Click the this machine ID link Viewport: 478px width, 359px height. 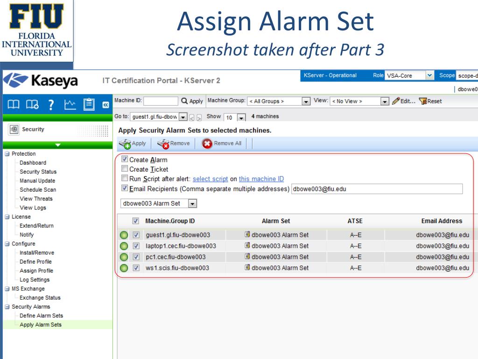pos(261,179)
